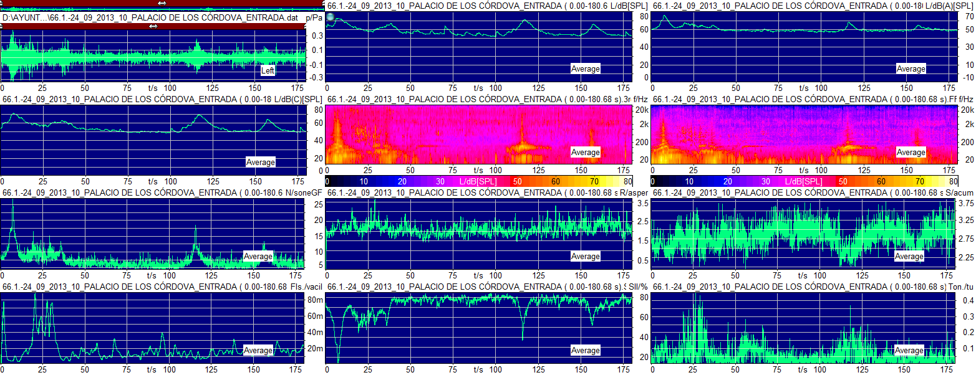
Task: Click the miniature waveform overview strip at the top
Action: point(162,10)
